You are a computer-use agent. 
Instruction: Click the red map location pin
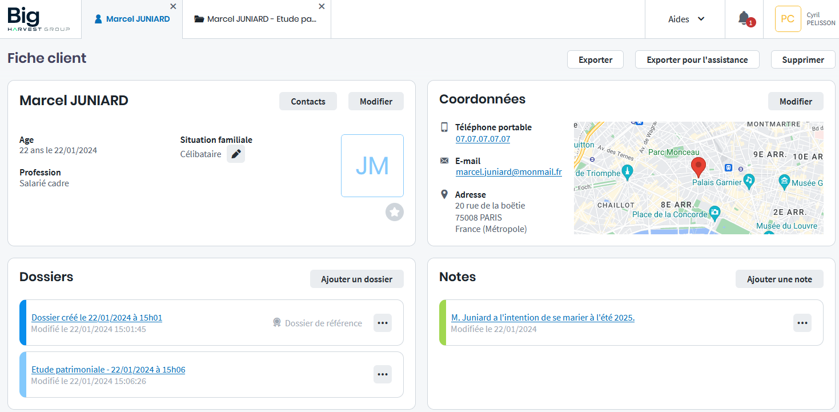pyautogui.click(x=698, y=167)
